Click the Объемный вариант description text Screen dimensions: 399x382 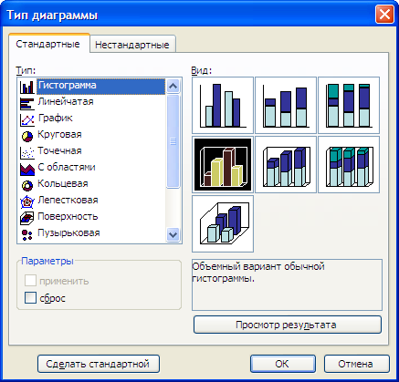point(258,273)
